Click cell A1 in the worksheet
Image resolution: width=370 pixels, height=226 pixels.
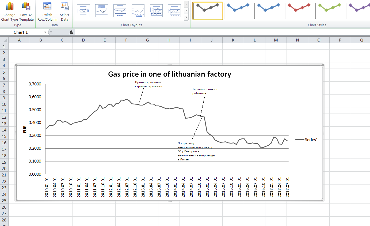(19, 47)
